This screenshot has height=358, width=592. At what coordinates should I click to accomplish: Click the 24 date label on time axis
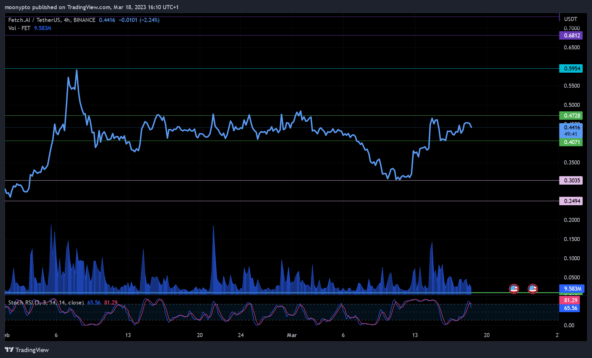[241, 335]
